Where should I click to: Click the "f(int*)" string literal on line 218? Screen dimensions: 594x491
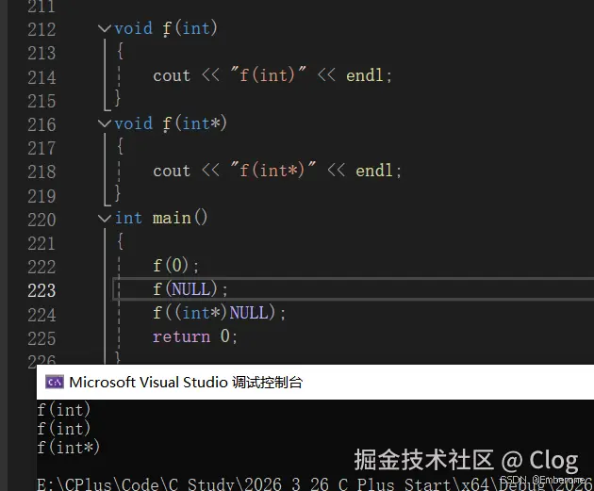[273, 170]
